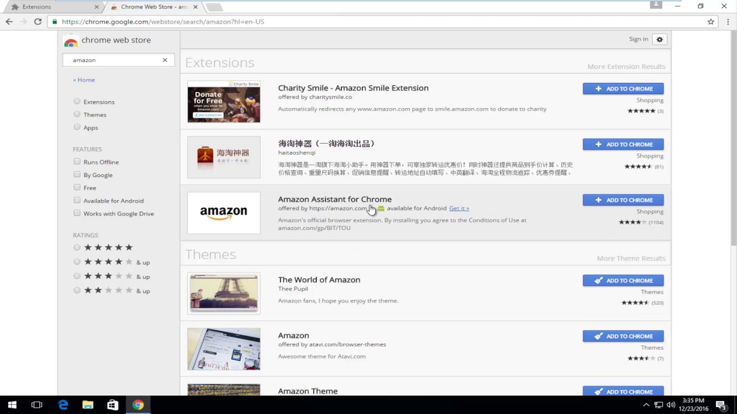Open a new tab button
The image size is (737, 414).
pos(214,7)
